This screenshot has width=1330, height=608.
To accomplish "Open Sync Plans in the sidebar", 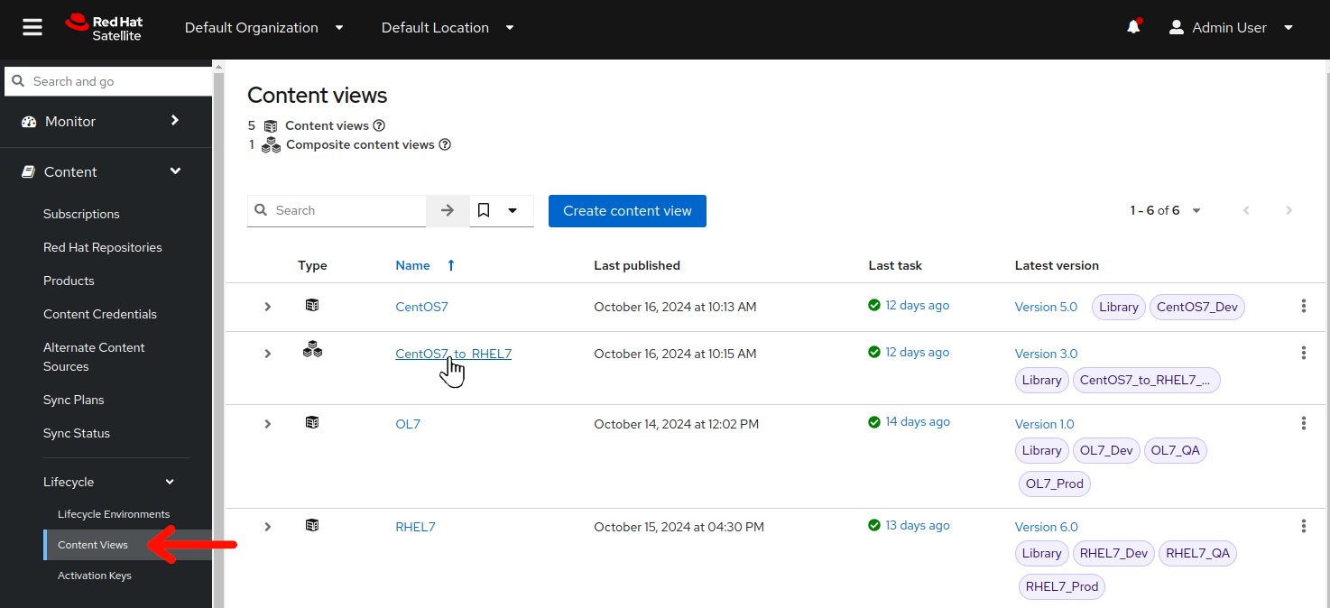I will point(74,400).
